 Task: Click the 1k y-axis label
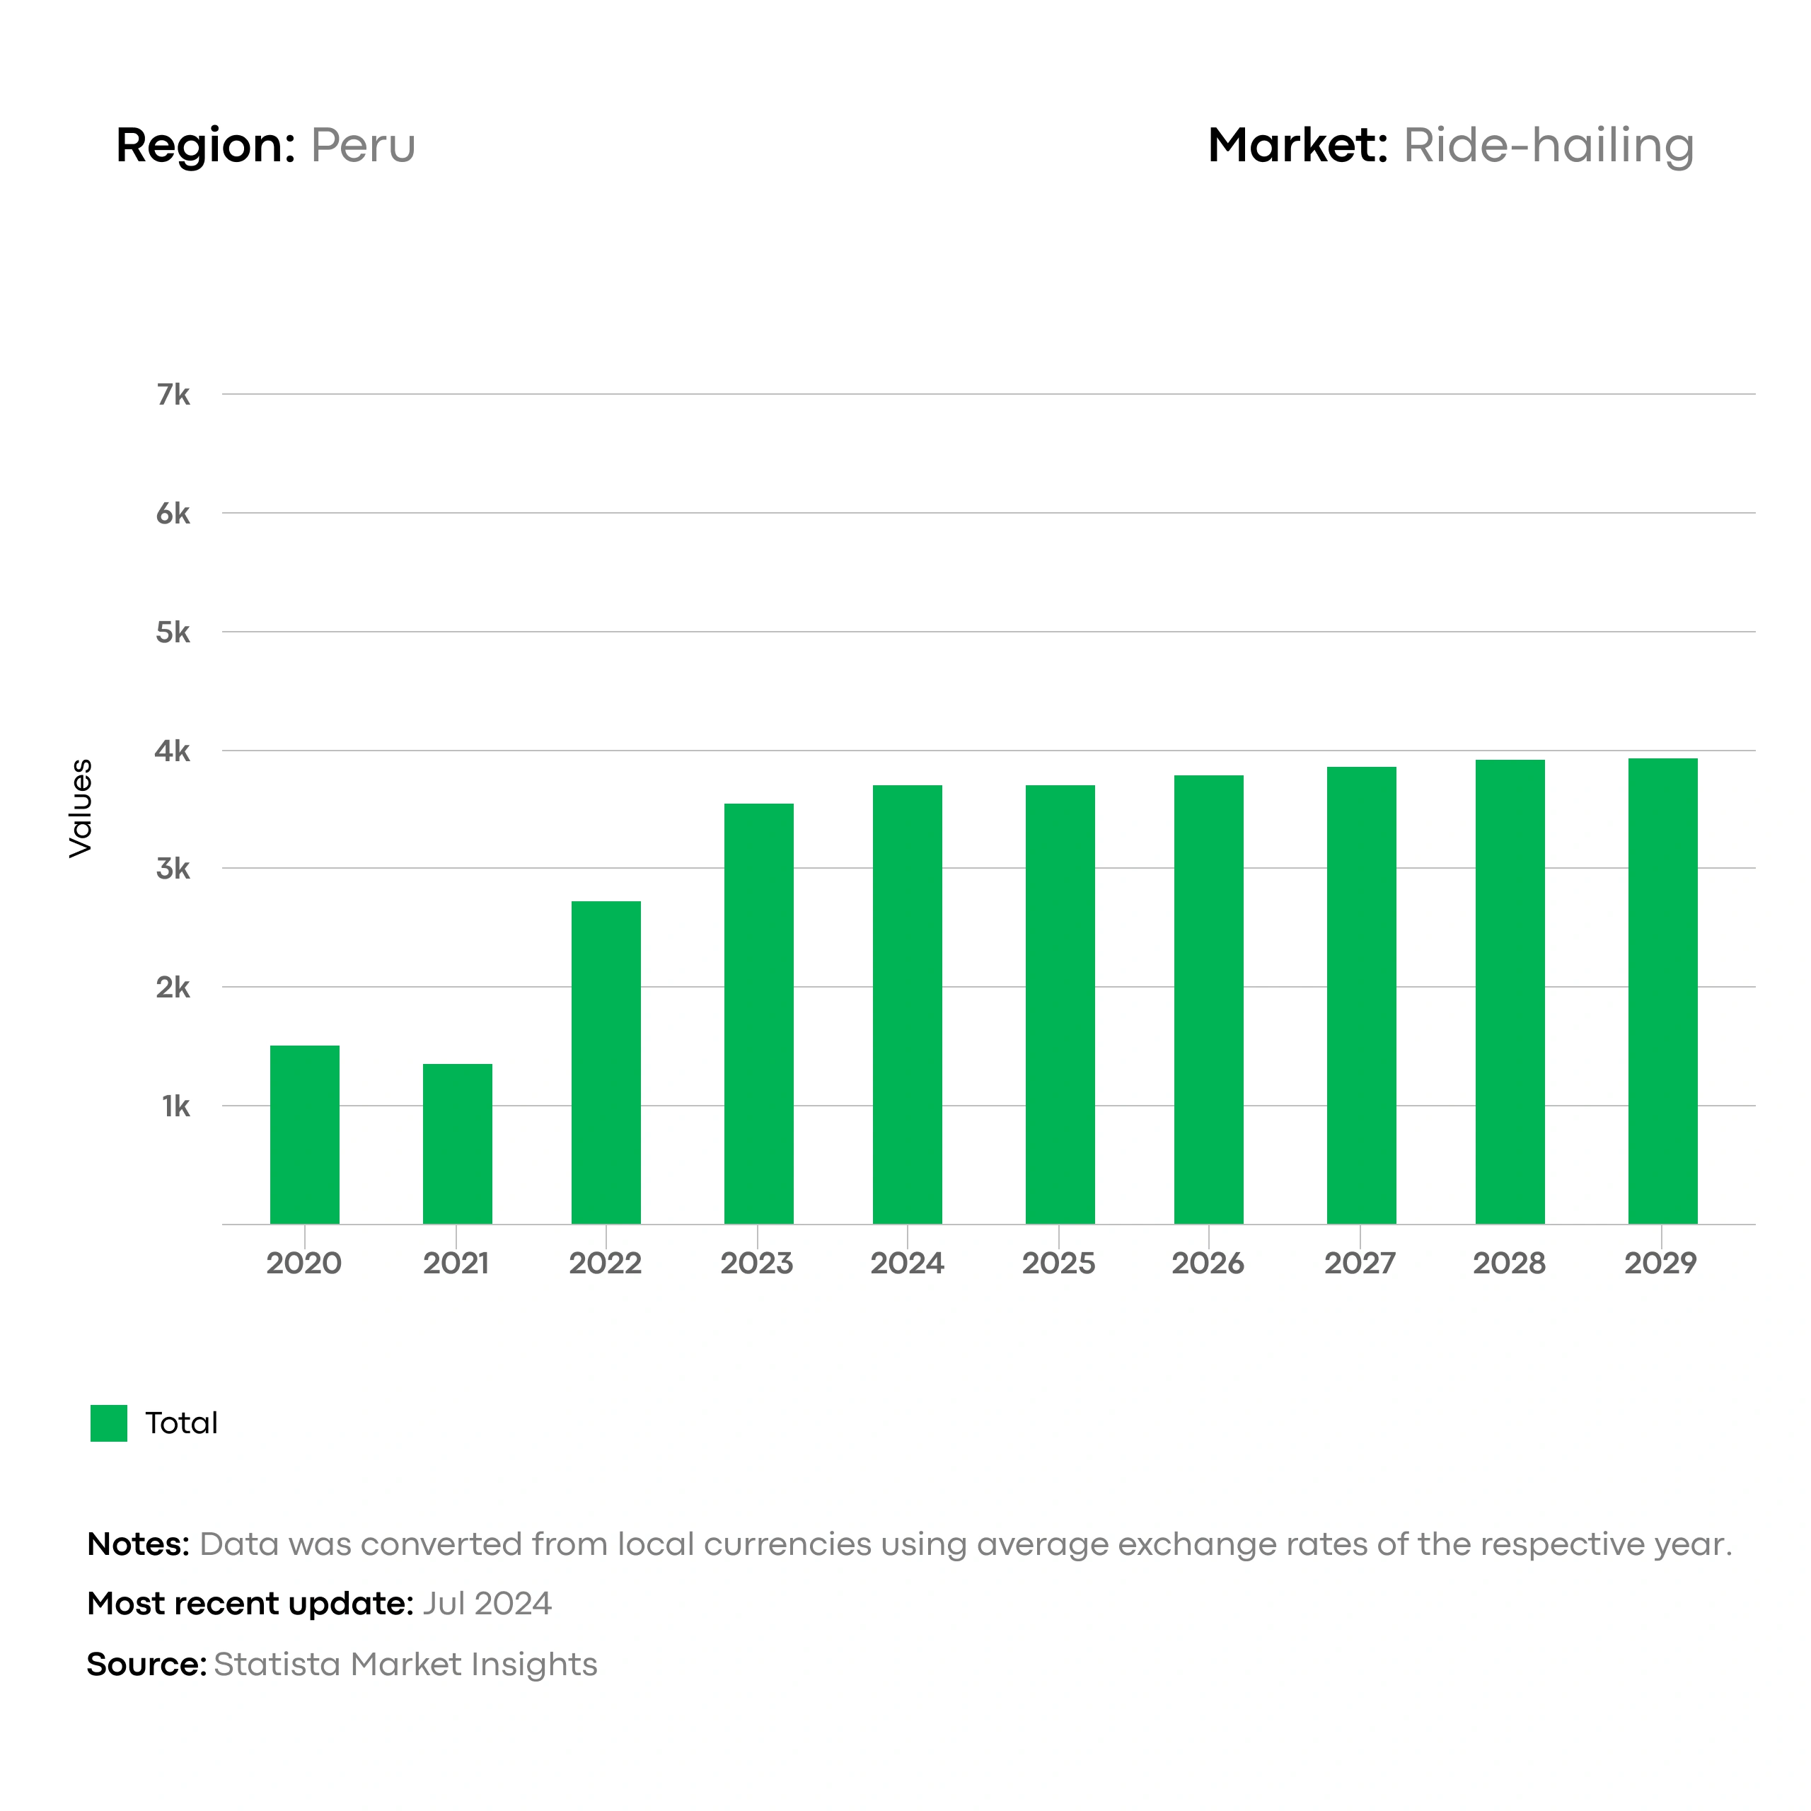[x=176, y=1106]
